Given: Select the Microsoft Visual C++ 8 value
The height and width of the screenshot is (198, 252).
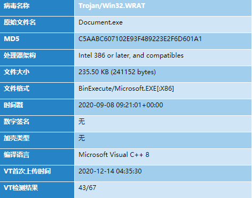Looking at the screenshot, I should click(x=114, y=155).
